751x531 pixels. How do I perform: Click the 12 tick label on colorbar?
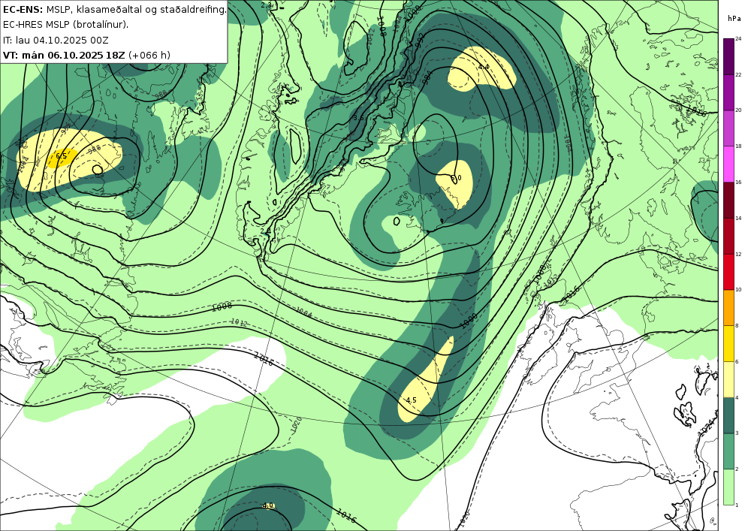738,254
